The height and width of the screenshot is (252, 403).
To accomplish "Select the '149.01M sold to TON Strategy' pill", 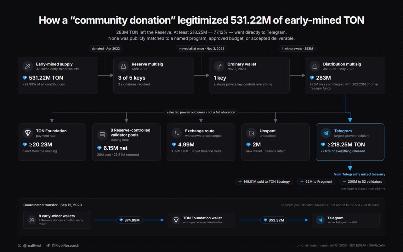I will pyautogui.click(x=264, y=181).
